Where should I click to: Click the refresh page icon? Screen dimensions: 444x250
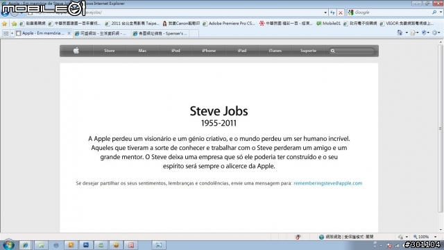(x=332, y=12)
